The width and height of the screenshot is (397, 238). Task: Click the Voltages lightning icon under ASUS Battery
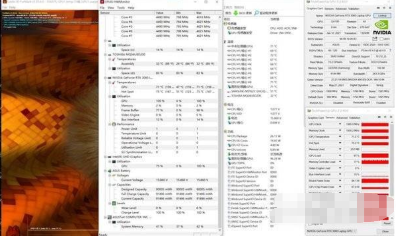point(114,175)
